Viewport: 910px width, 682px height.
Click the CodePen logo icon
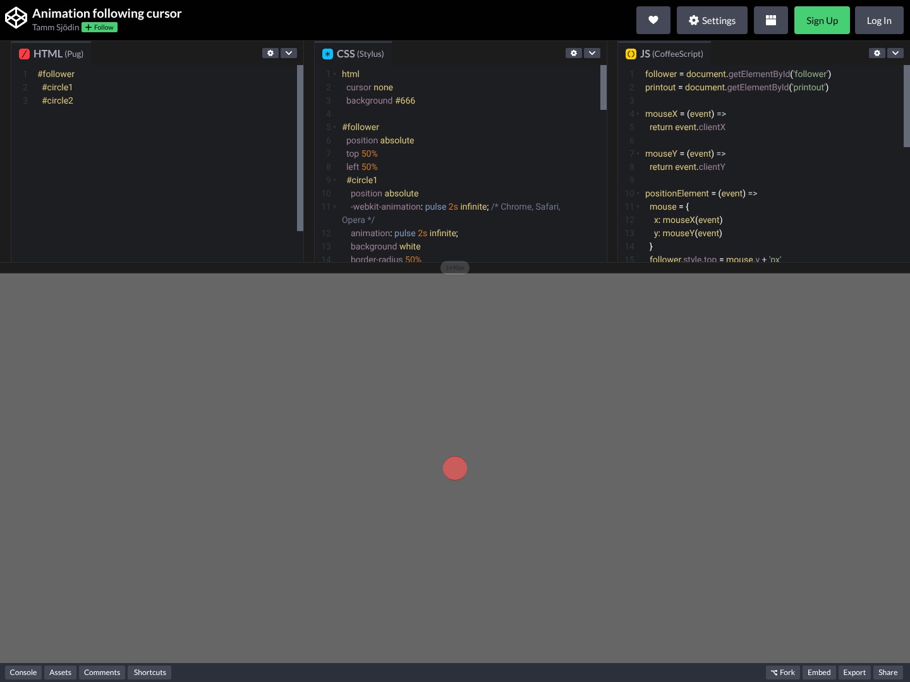coord(16,18)
